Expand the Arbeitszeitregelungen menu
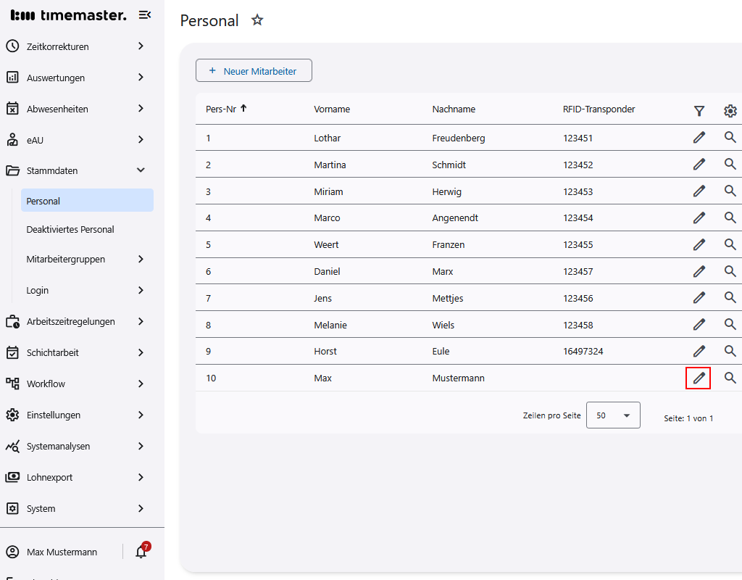This screenshot has width=742, height=580. click(x=141, y=321)
